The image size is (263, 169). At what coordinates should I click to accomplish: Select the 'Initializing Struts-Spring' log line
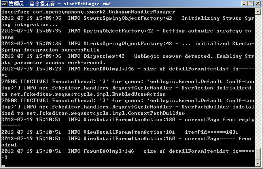[x=128, y=18]
